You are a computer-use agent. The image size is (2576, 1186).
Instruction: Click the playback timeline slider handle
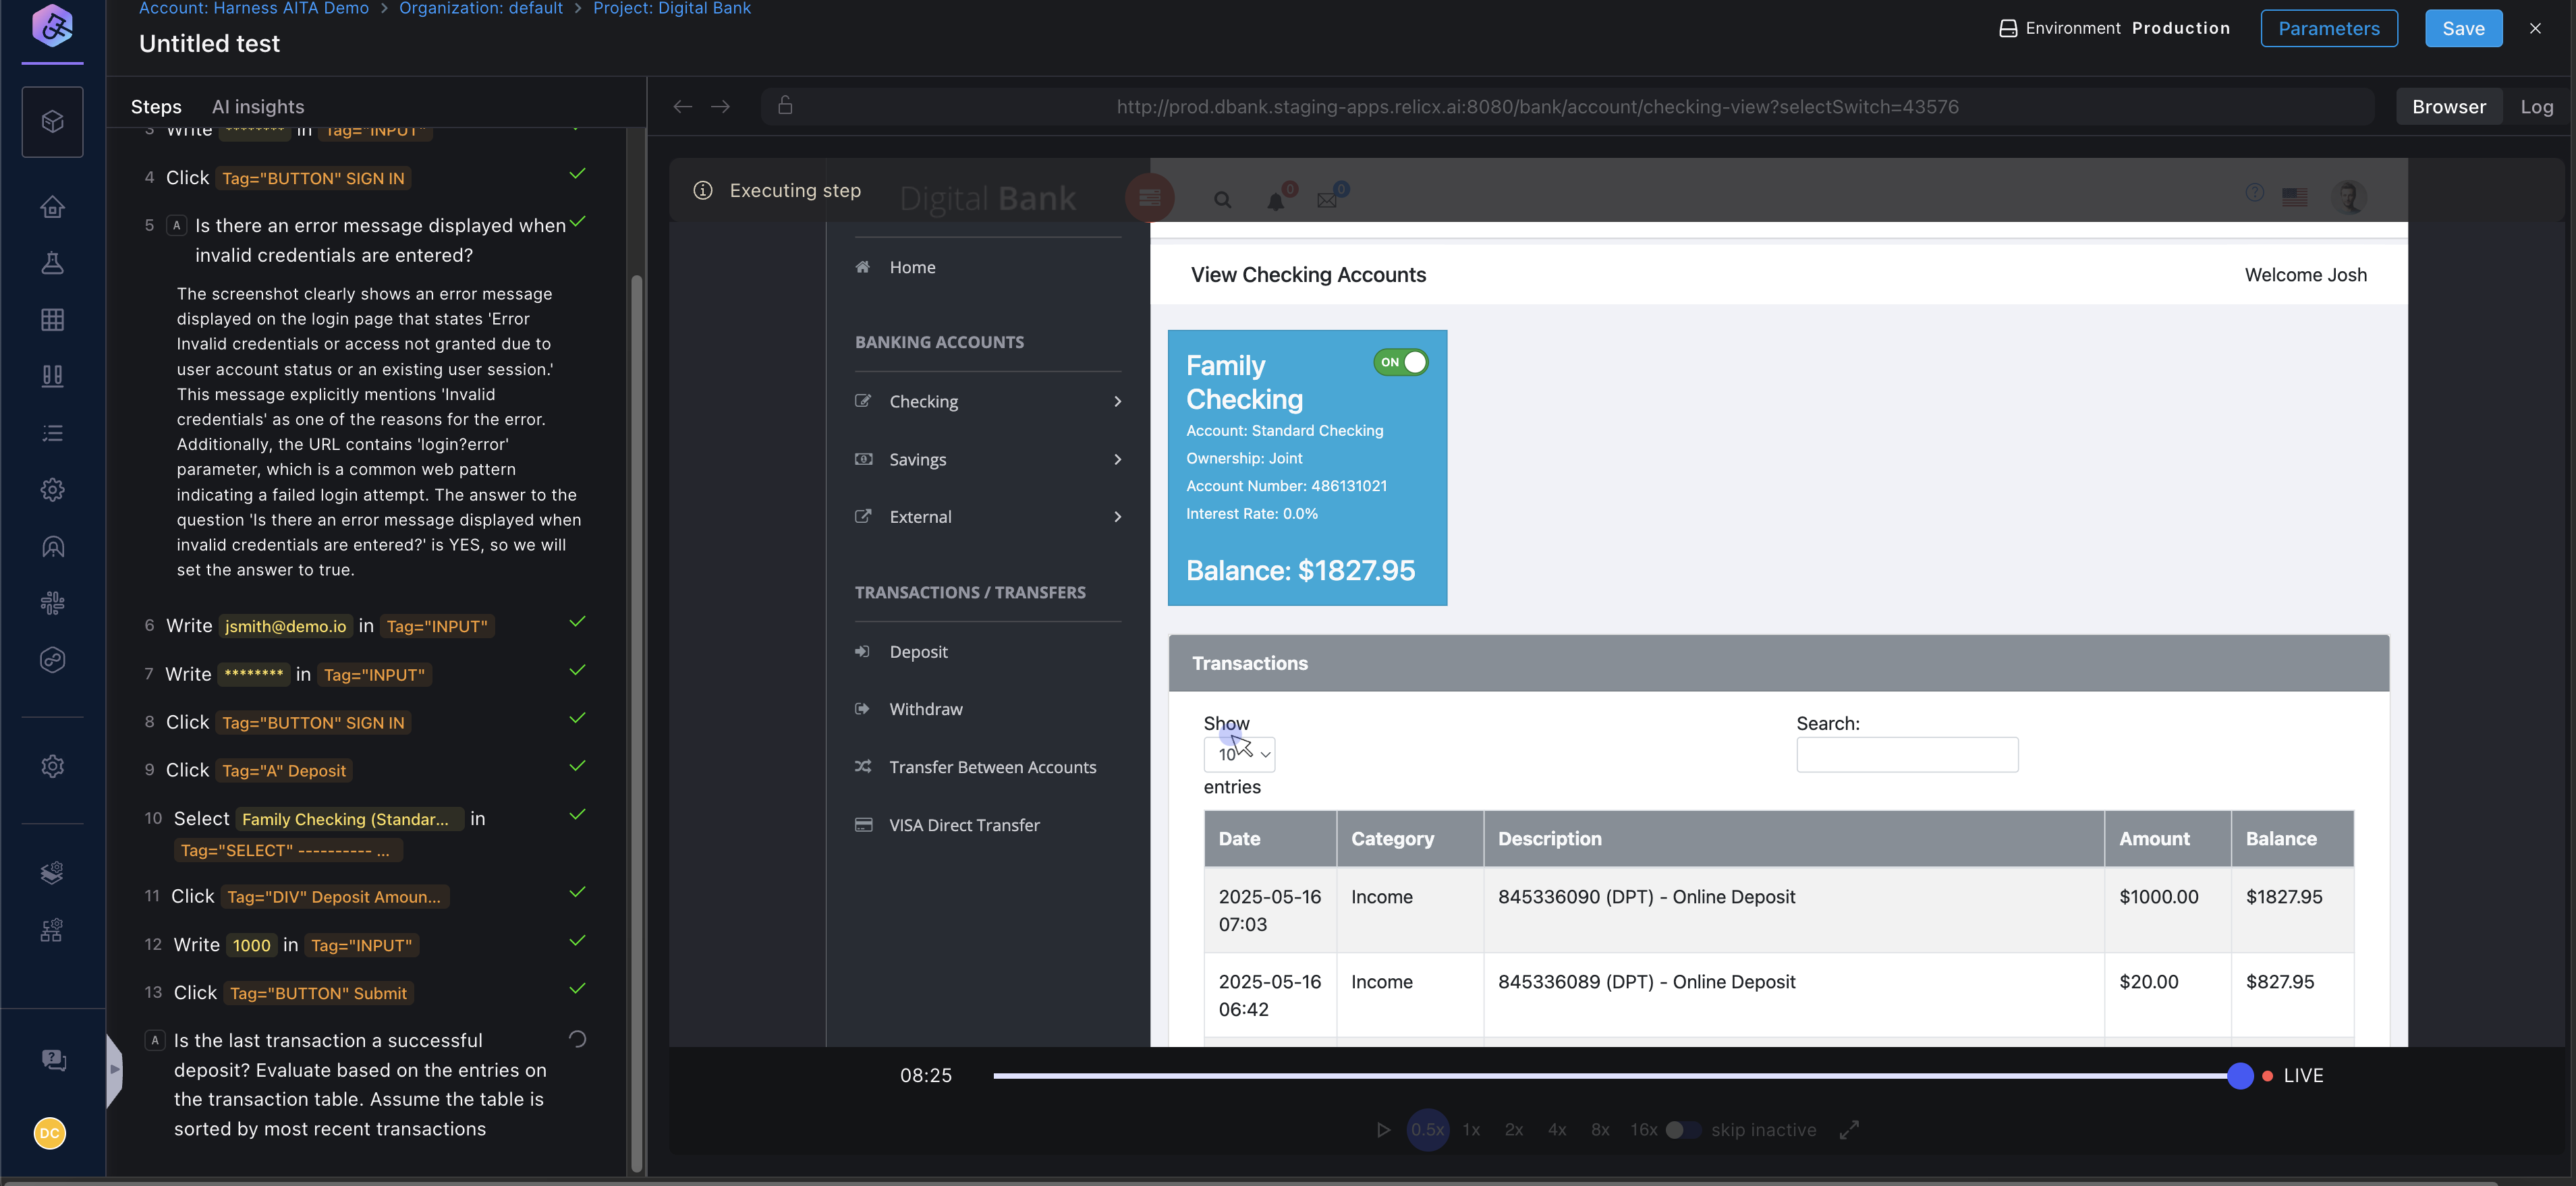(2240, 1075)
